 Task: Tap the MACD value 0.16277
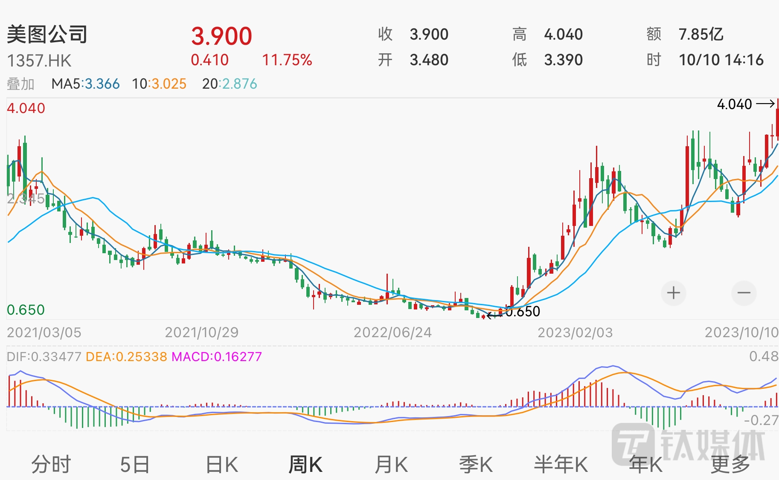[238, 357]
